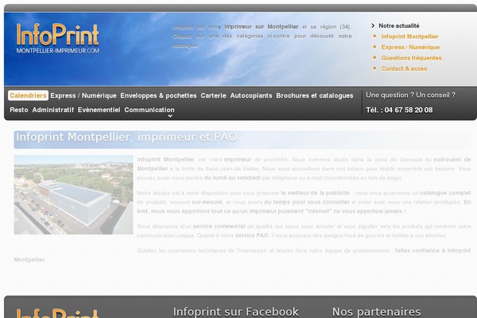The height and width of the screenshot is (318, 477).
Task: Click the footer InfoPrint logo
Action: [57, 313]
